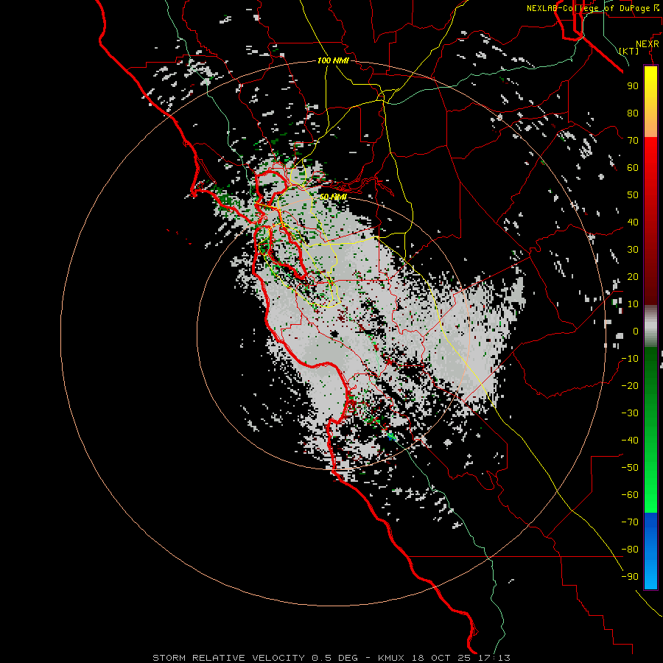
Task: Click the [KT] units label
Action: pyautogui.click(x=629, y=51)
